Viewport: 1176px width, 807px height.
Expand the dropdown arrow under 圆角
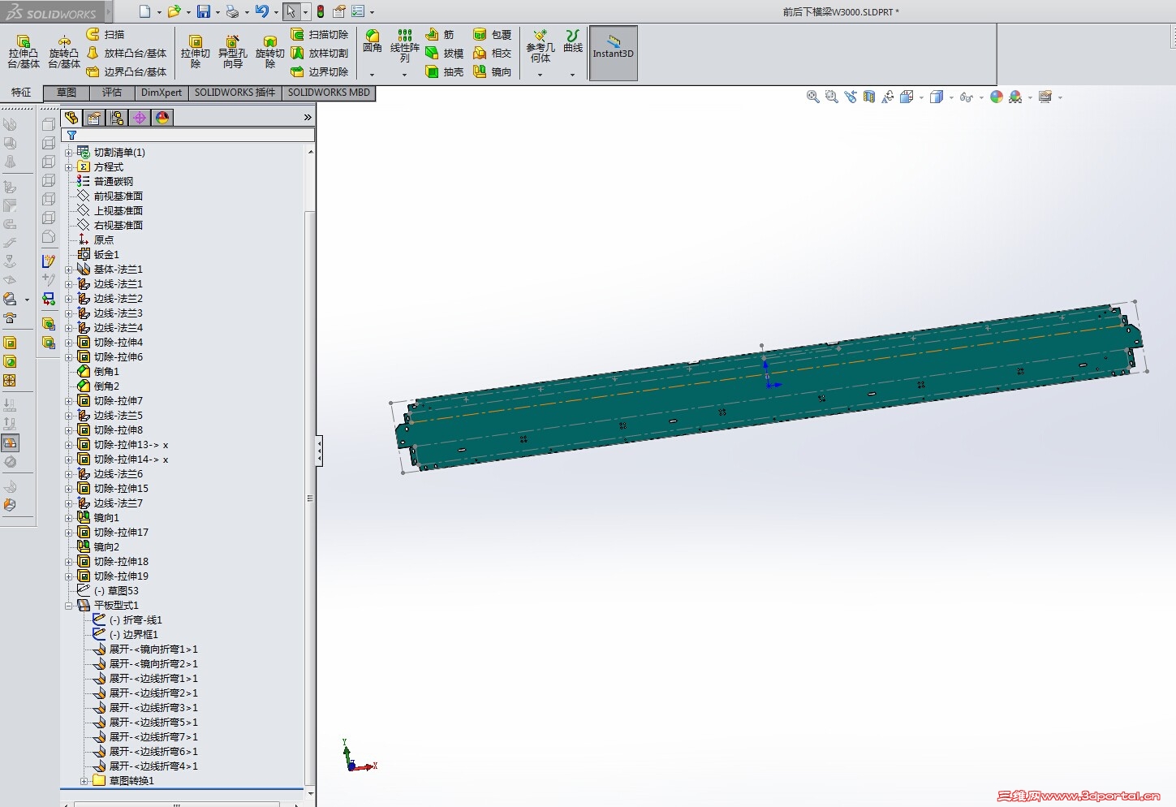click(373, 75)
